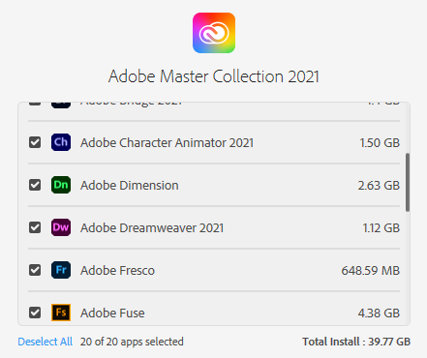Click the Adobe Fresco app name
Image resolution: width=427 pixels, height=358 pixels.
pos(117,271)
